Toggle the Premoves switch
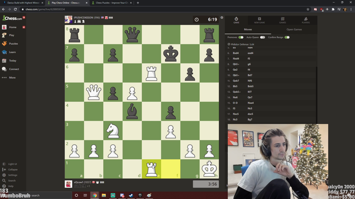 point(241,37)
